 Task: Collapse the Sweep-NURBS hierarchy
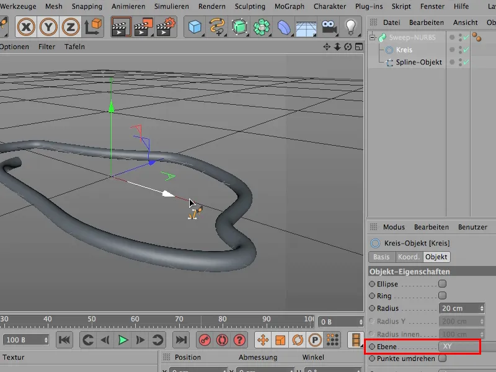(373, 37)
